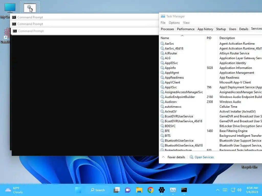262x196 pixels.
Task: Click the Name column sort arrow
Action: [182, 35]
